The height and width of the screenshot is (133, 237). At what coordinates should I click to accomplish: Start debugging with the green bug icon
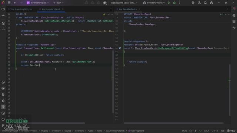(174, 3)
